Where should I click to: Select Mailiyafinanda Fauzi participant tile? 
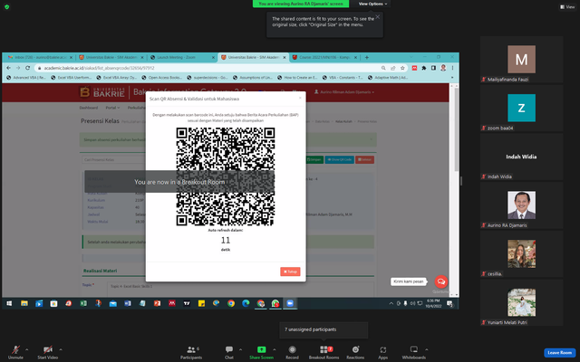[521, 60]
